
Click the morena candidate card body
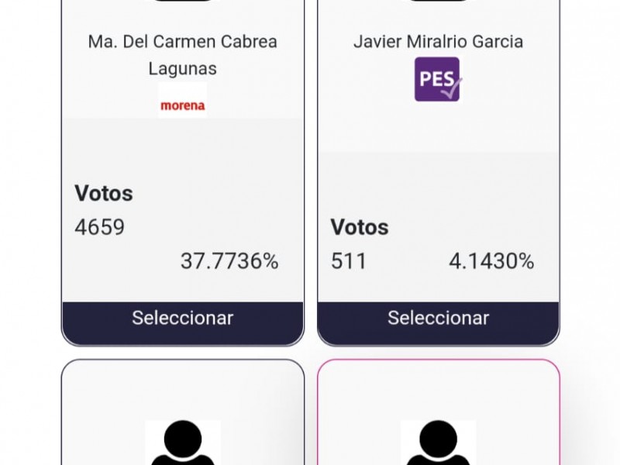(183, 158)
